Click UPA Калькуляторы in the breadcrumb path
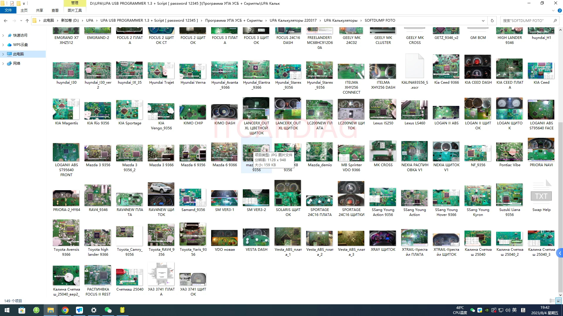563x316 pixels. (x=340, y=20)
